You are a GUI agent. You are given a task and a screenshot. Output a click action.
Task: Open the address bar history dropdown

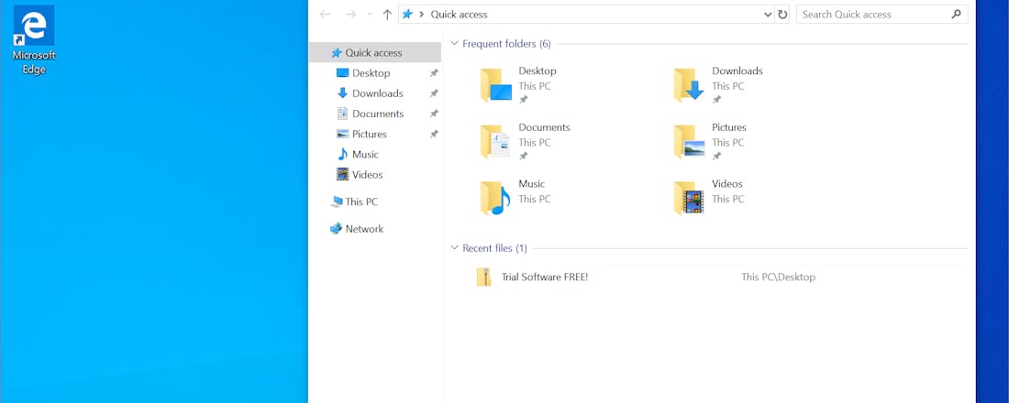click(x=768, y=14)
